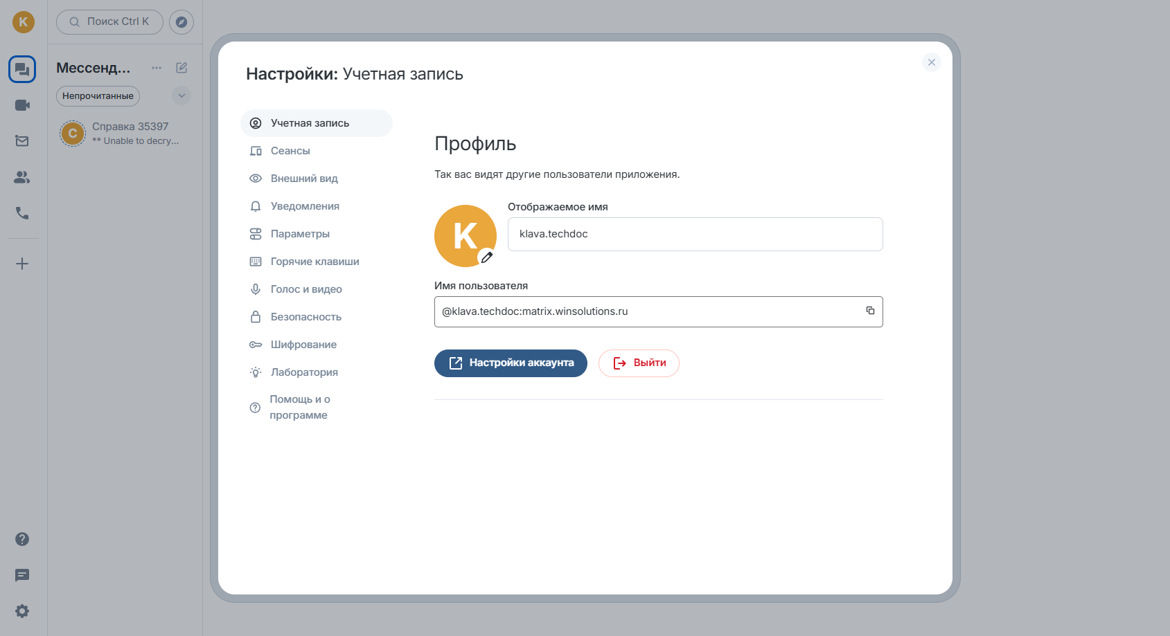Edit the profile avatar pencil icon
The image size is (1170, 636).
(x=487, y=257)
